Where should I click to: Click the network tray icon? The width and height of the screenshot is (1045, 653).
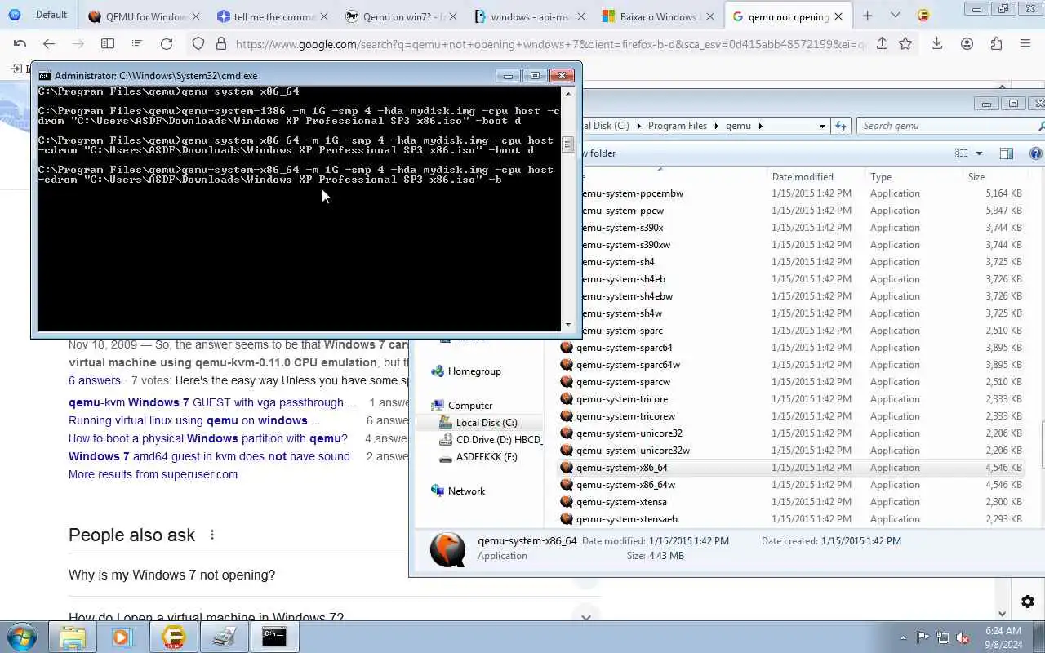point(942,637)
